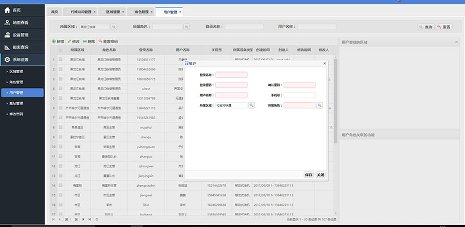Image resolution: width=465 pixels, height=227 pixels.
Task: Refresh the user table with pager reload icon
Action: coord(97,218)
